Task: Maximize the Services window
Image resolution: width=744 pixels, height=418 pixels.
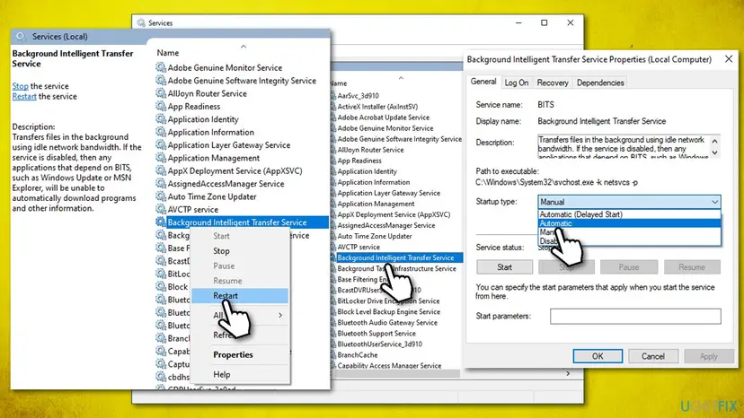Action: [545, 22]
